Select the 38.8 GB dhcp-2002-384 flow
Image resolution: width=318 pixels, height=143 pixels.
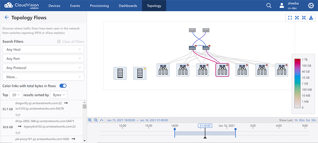41,127
